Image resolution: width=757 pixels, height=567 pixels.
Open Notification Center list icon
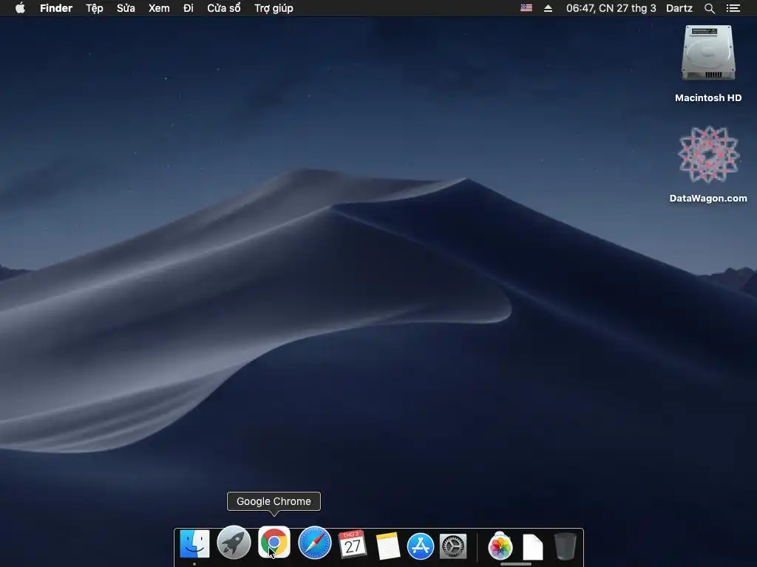(x=733, y=8)
